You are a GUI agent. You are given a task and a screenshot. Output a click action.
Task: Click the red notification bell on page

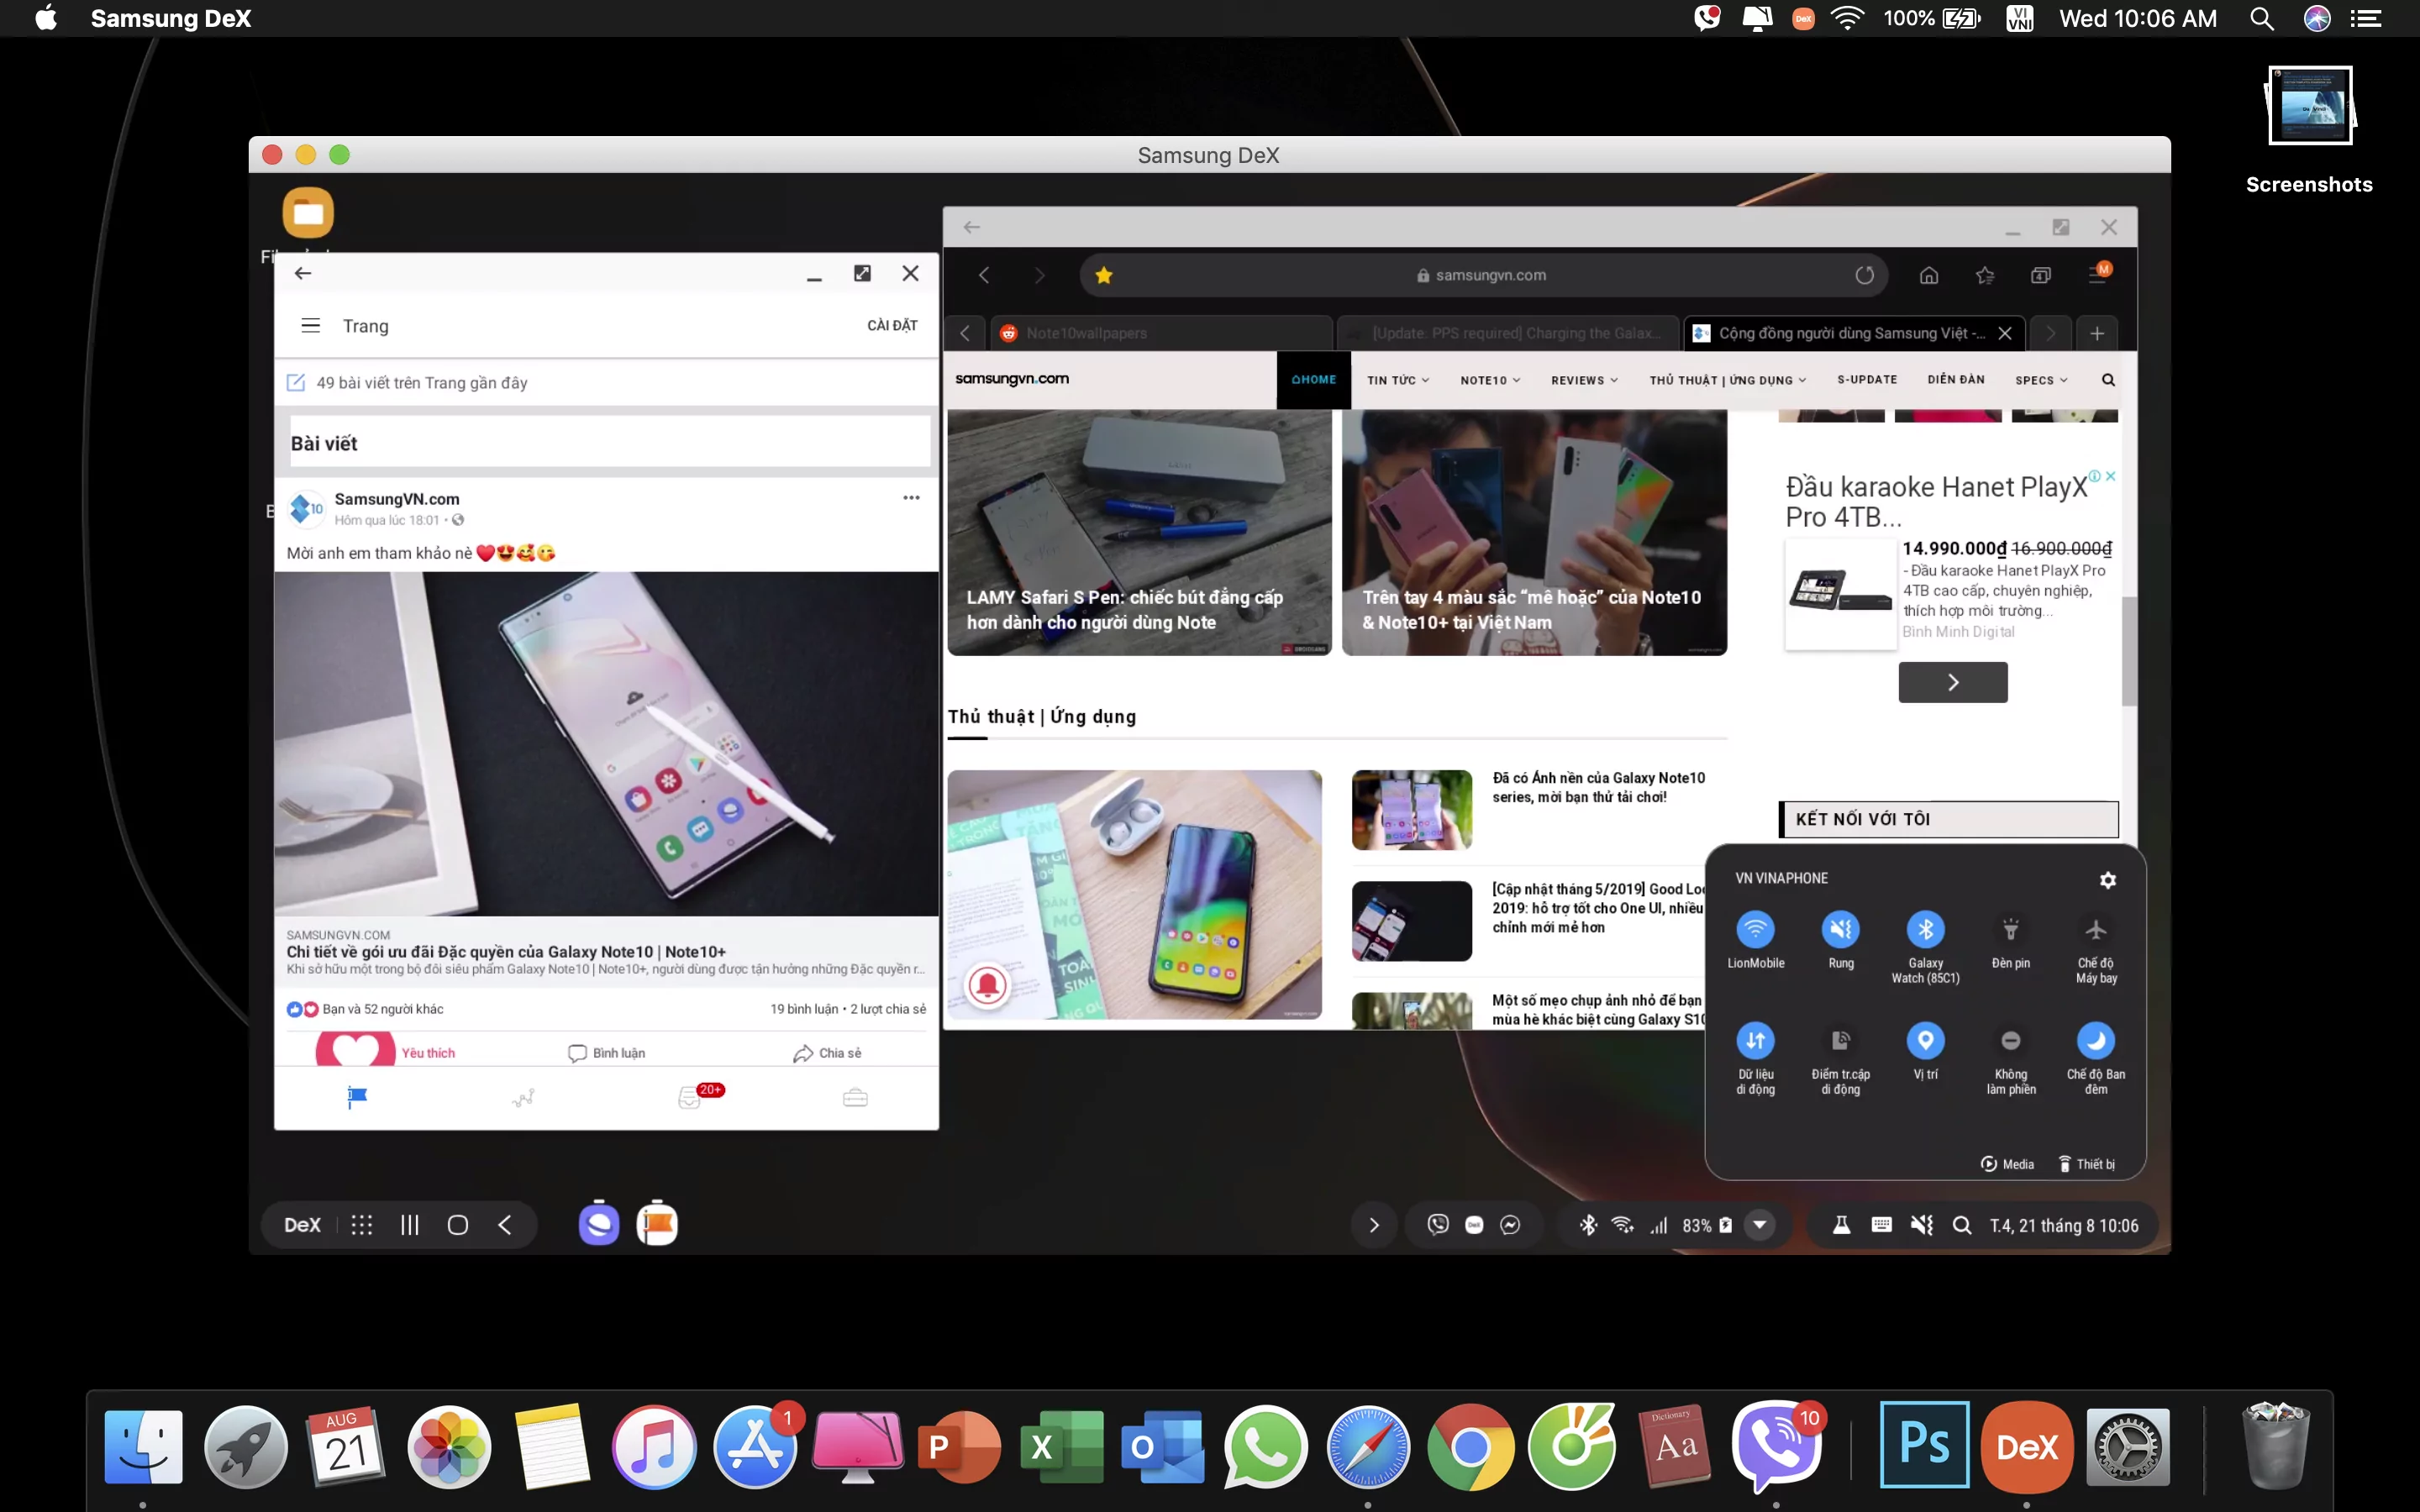coord(988,985)
